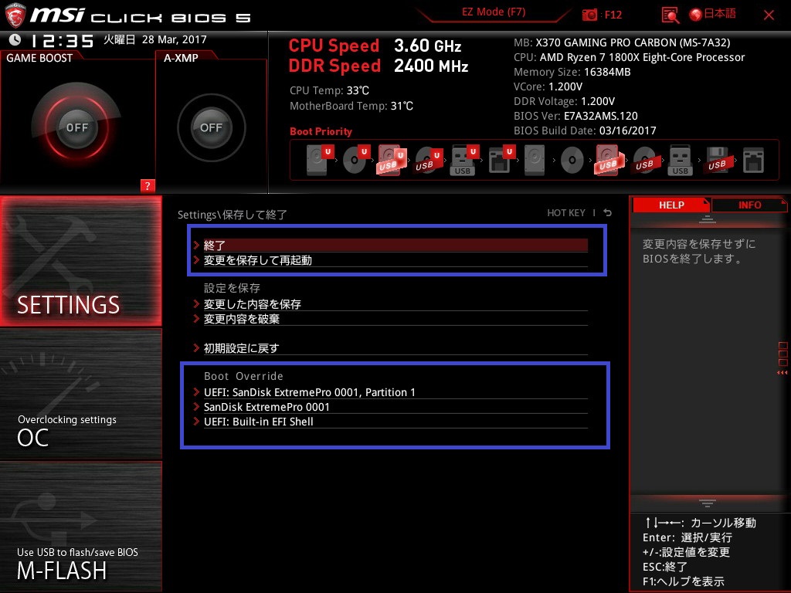Image resolution: width=791 pixels, height=593 pixels.
Task: Click the 設定を保存 heading
Action: click(x=232, y=289)
